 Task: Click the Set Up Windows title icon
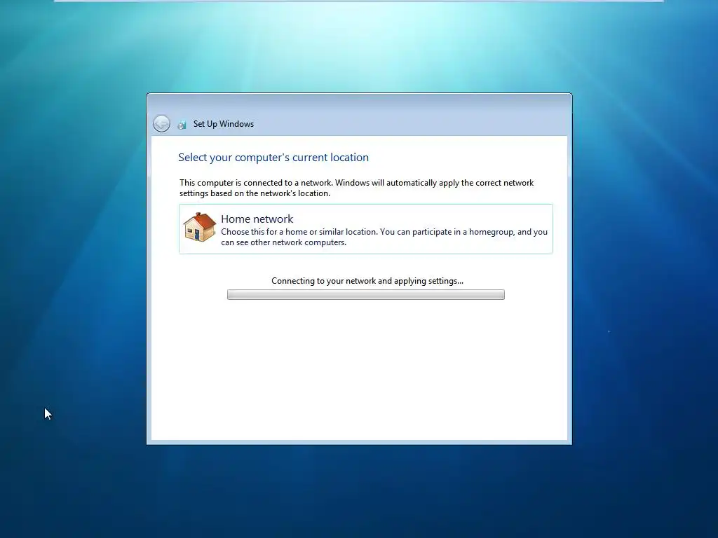182,125
